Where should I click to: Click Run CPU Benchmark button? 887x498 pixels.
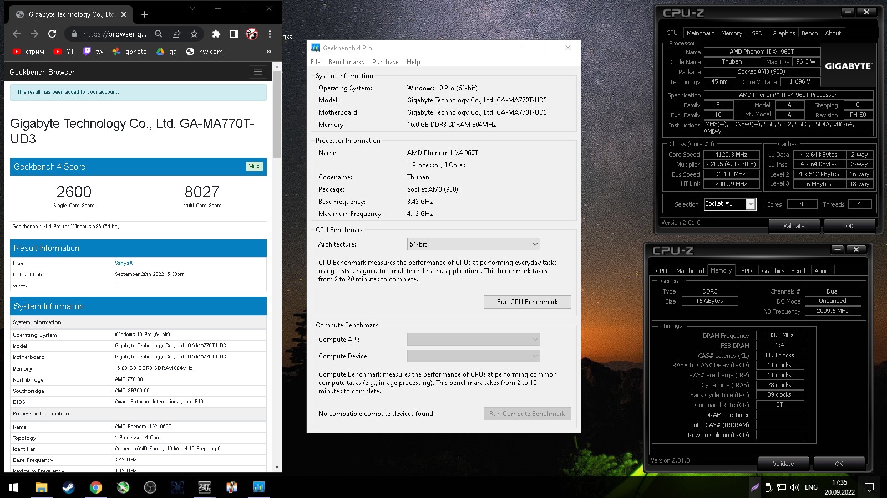click(527, 302)
